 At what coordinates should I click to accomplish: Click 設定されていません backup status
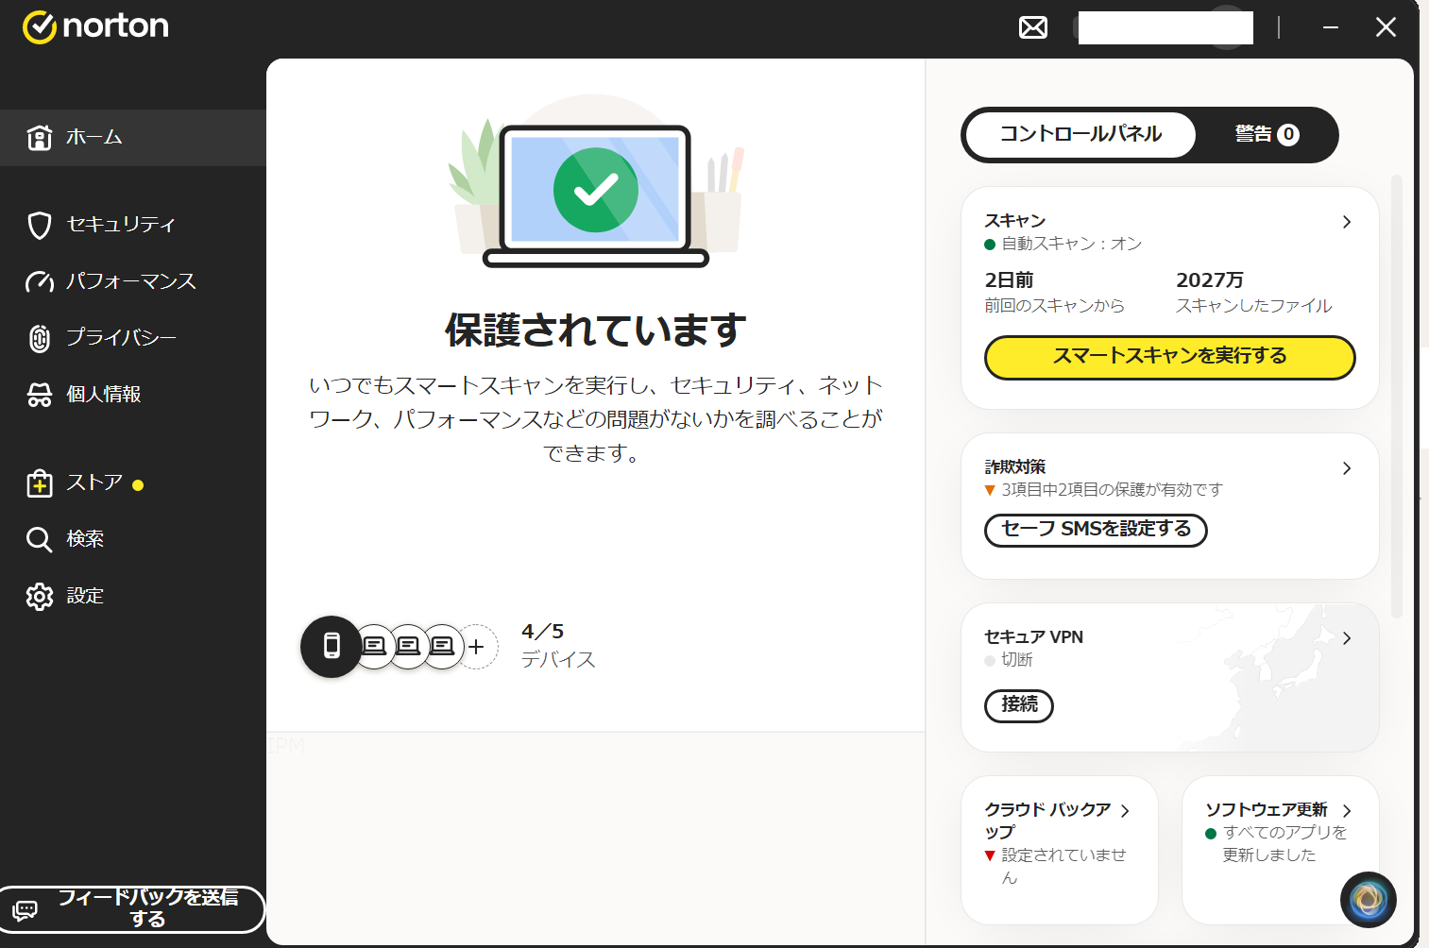tap(1063, 867)
